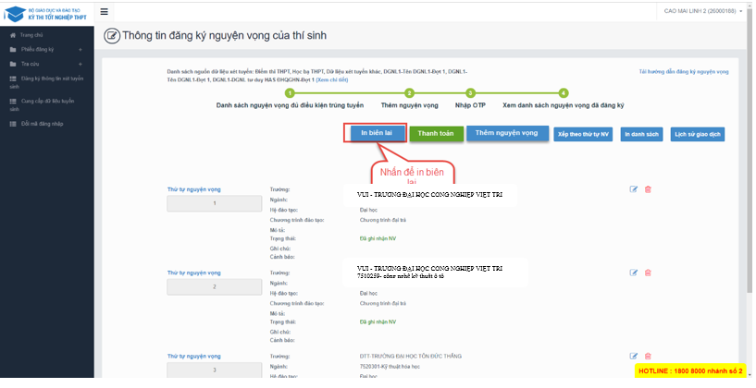Expand the Tra cứu sidebar menu
This screenshot has height=388, width=756.
pyautogui.click(x=46, y=64)
